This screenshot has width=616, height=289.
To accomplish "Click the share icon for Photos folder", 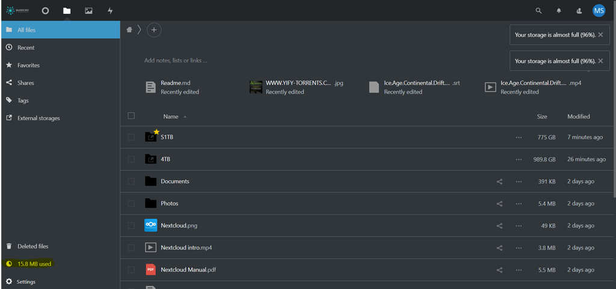I will pyautogui.click(x=499, y=204).
